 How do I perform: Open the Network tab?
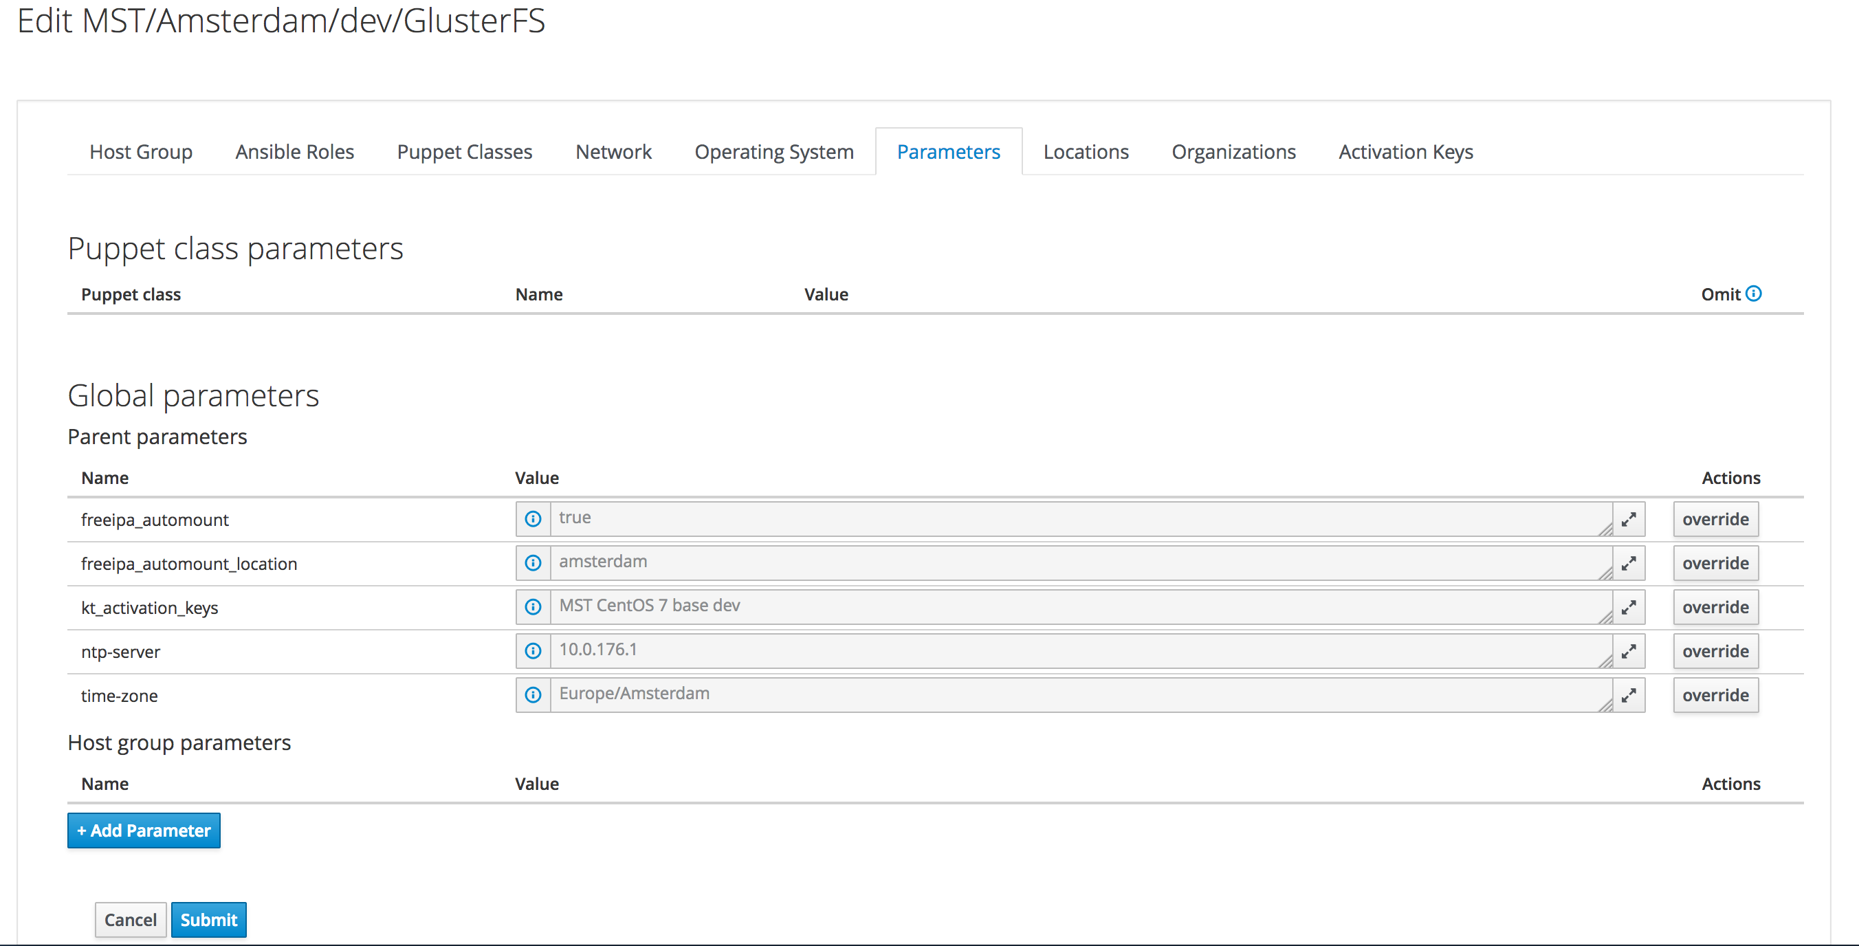[x=613, y=151]
